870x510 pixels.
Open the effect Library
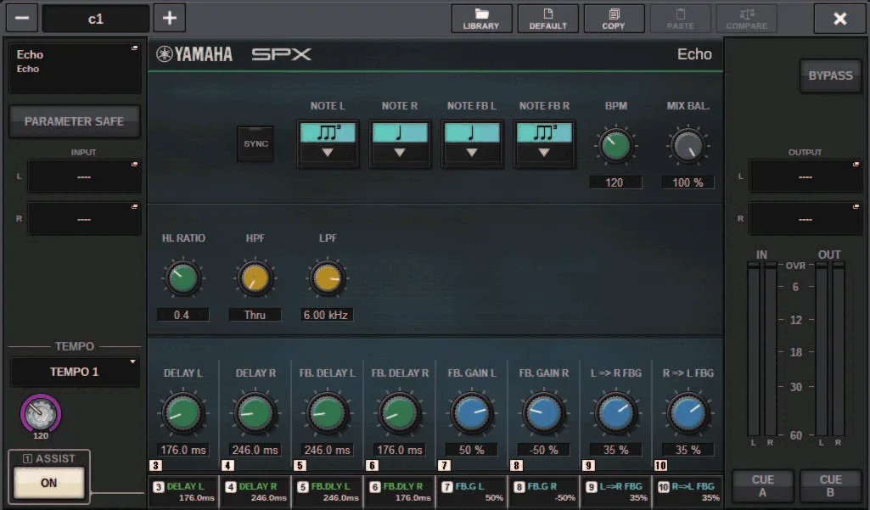pos(481,19)
